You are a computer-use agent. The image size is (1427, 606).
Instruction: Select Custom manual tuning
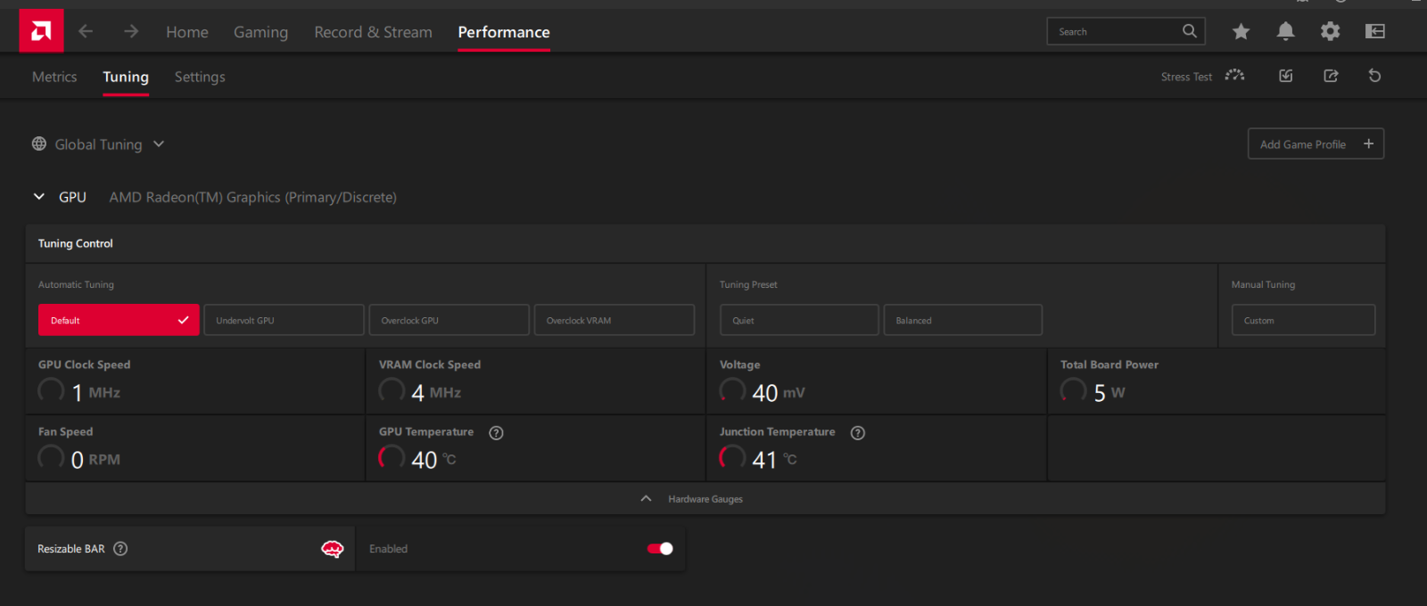point(1304,320)
